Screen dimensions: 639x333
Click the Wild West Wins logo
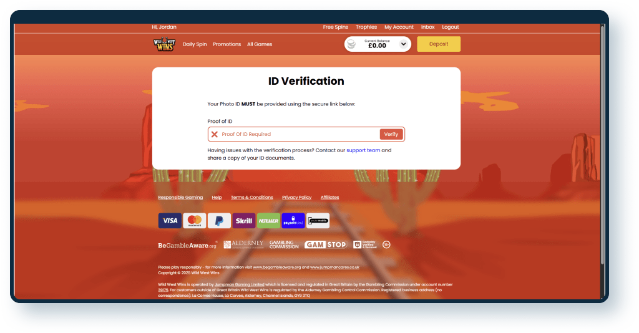(x=164, y=44)
